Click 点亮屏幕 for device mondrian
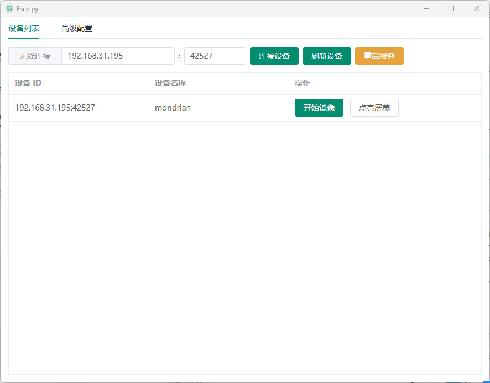 pos(374,108)
